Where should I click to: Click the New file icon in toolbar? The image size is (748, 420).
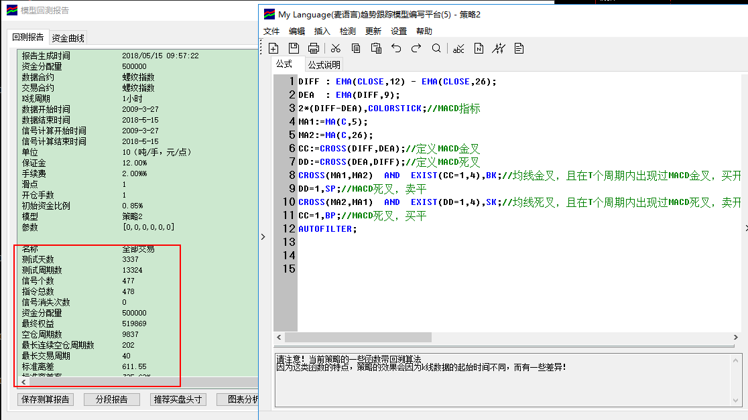click(x=273, y=48)
